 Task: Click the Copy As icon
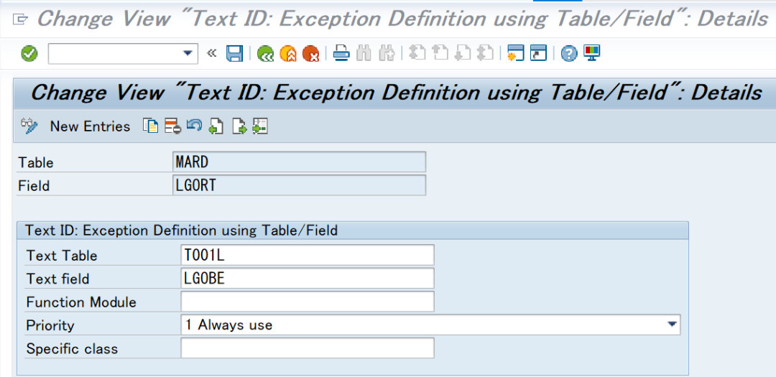150,126
